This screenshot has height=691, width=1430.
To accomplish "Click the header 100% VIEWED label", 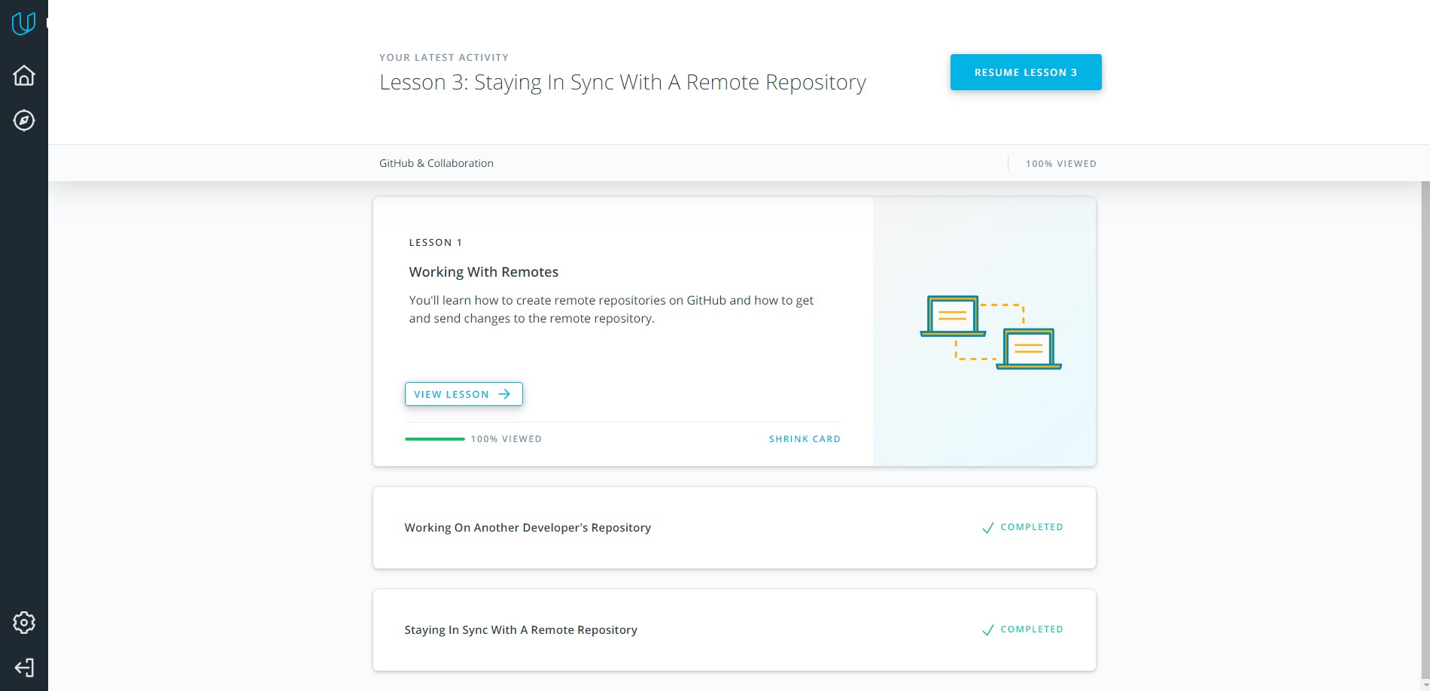I will (1061, 164).
